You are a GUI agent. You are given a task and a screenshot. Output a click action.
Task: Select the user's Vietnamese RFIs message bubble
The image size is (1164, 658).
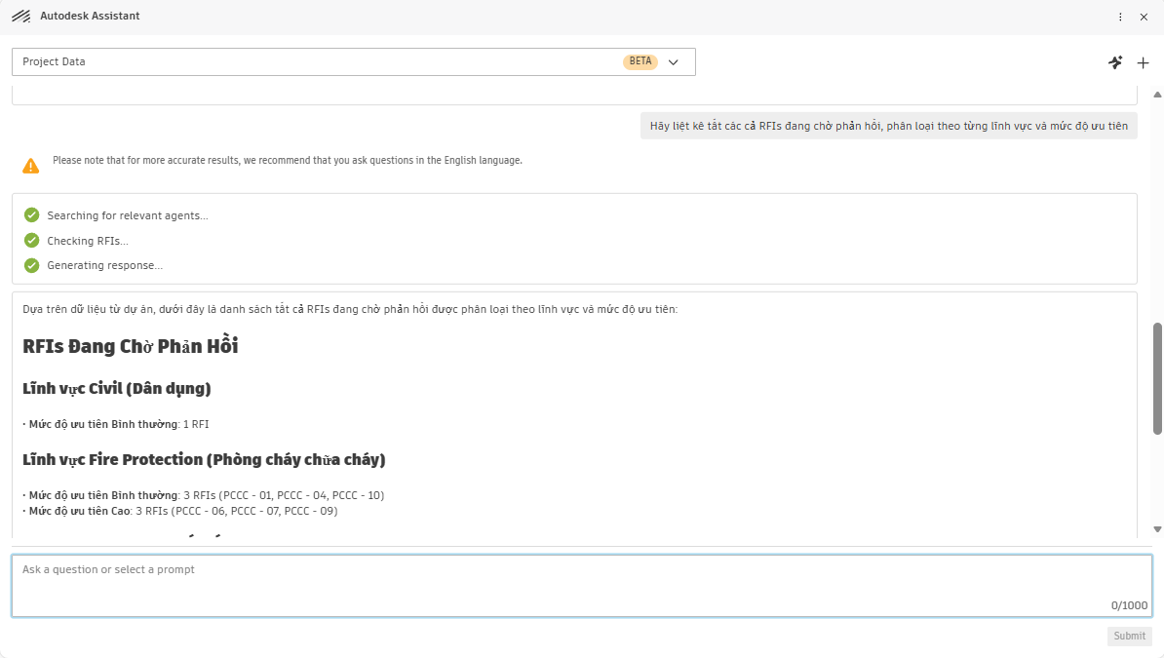point(888,126)
